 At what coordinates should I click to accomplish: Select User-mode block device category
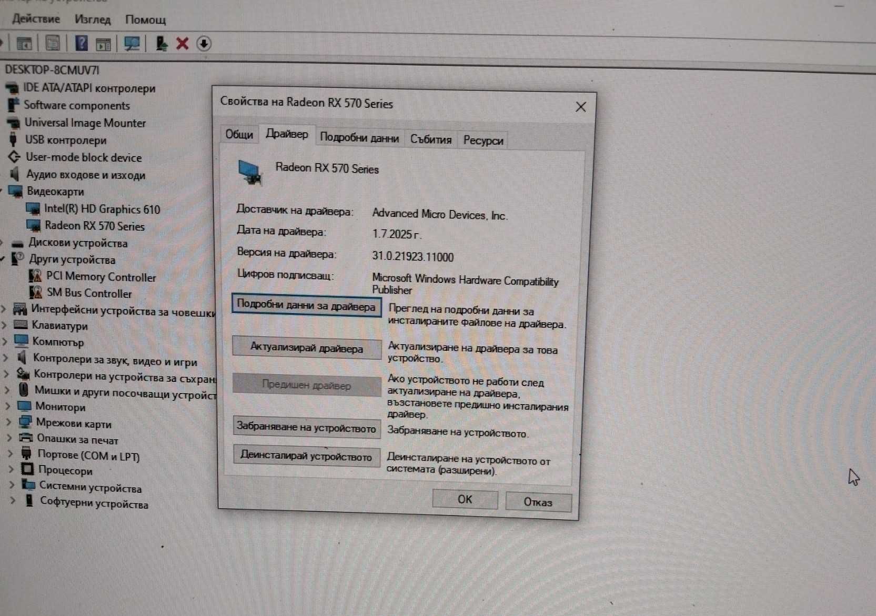pyautogui.click(x=84, y=157)
